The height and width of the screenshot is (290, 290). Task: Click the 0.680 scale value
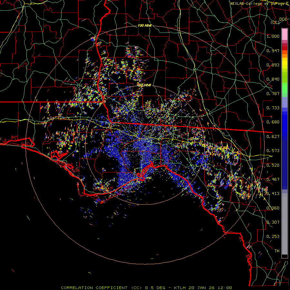point(273,122)
